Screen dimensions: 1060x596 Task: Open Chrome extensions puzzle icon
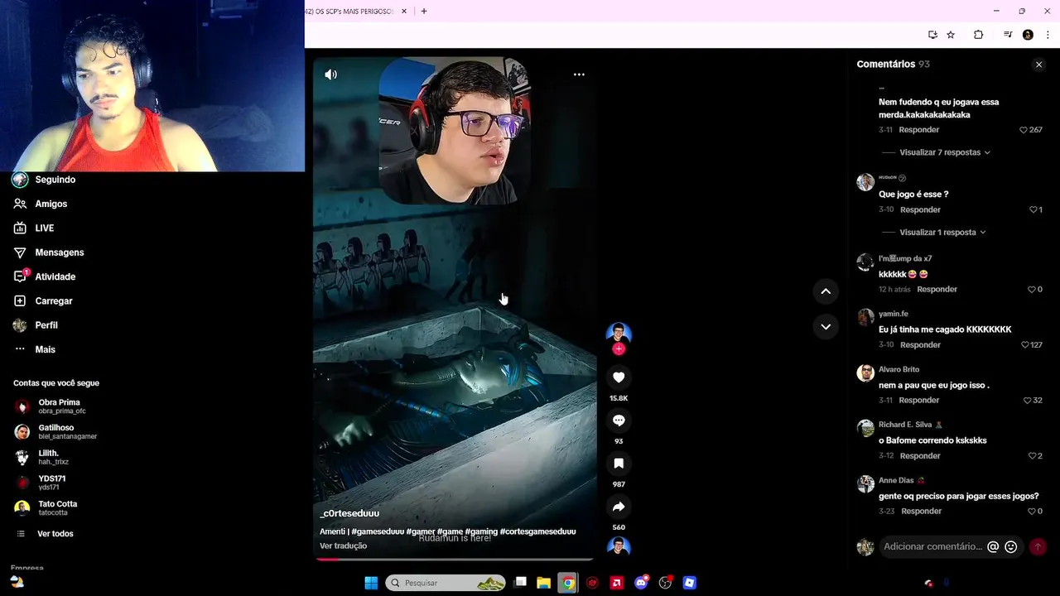(x=978, y=35)
